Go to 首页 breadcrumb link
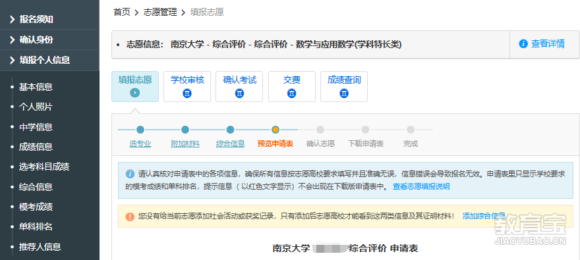Image resolution: width=580 pixels, height=260 pixels. coord(122,13)
